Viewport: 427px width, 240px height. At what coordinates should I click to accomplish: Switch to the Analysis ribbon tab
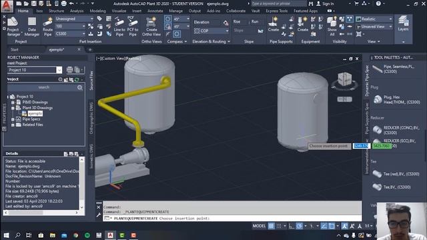coord(77,11)
